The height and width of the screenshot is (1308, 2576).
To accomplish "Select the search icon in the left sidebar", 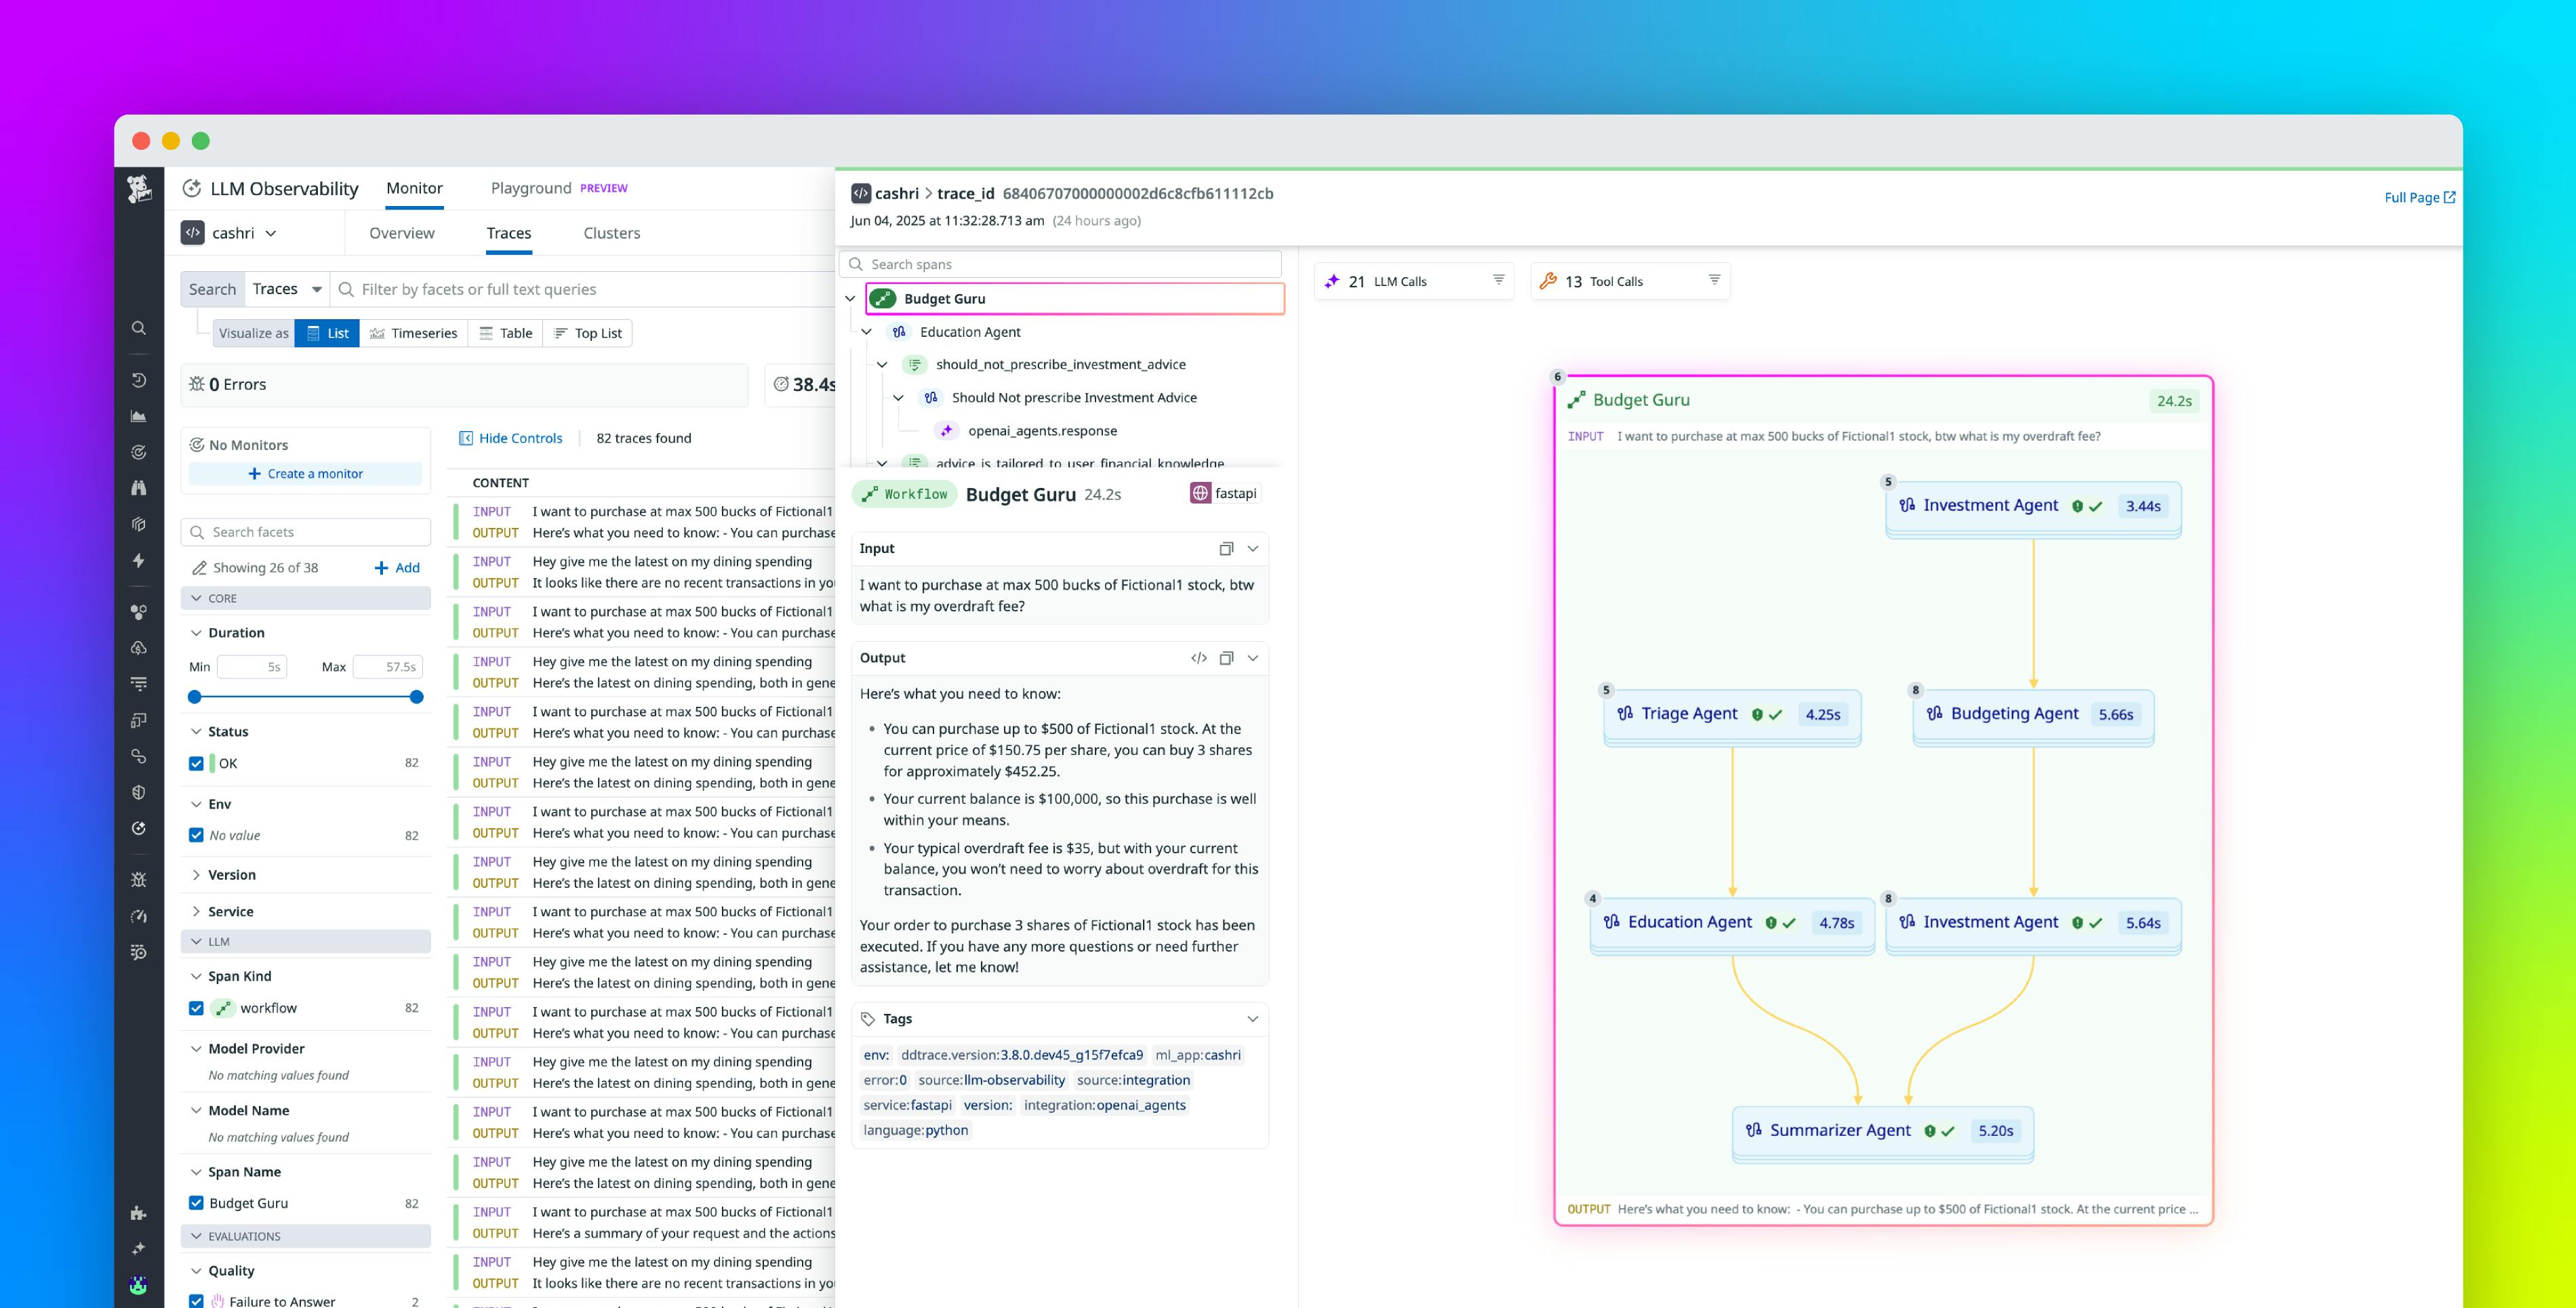I will (139, 328).
